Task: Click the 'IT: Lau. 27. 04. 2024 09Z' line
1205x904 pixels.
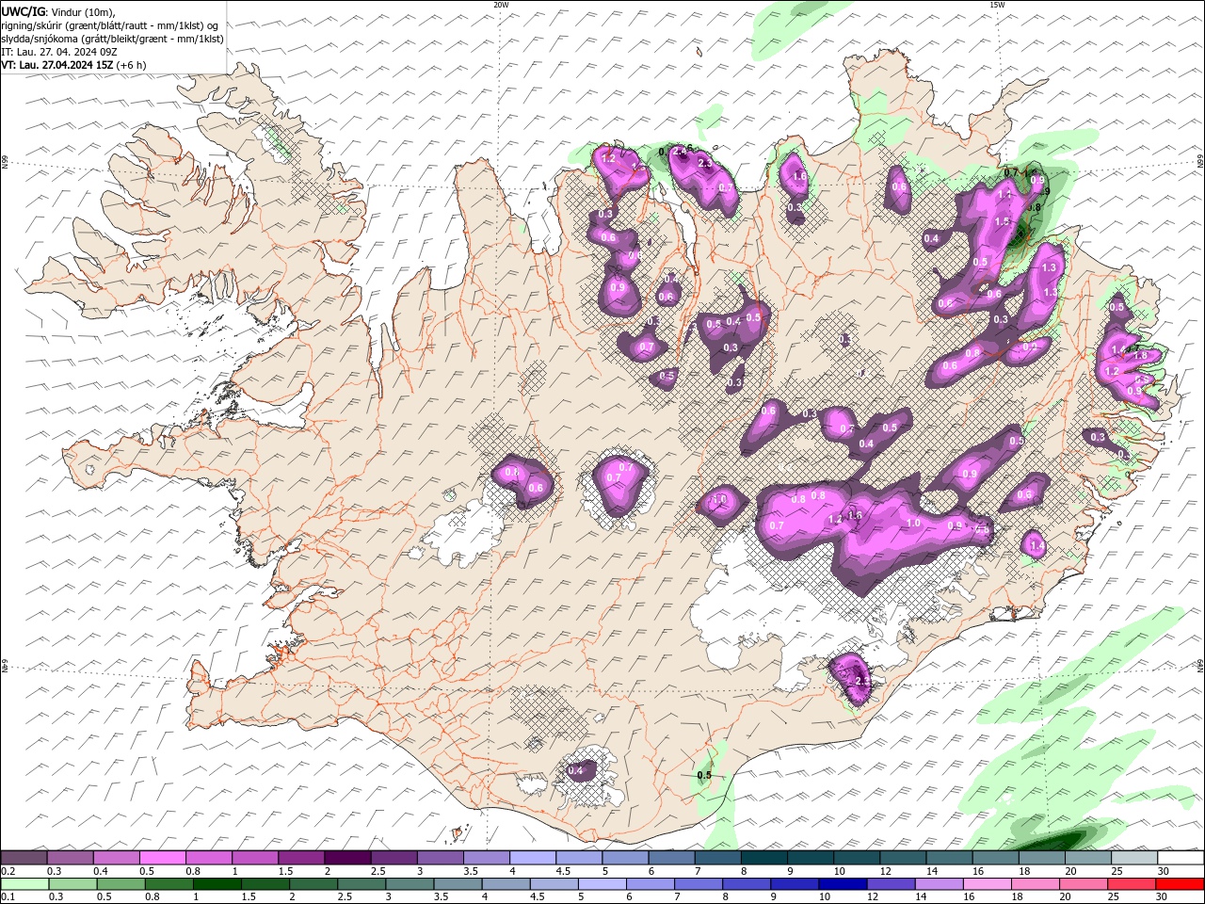Action: pyautogui.click(x=58, y=52)
